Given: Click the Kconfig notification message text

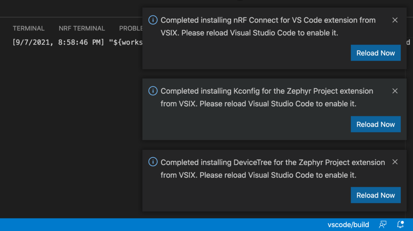Looking at the screenshot, I should pyautogui.click(x=267, y=98).
